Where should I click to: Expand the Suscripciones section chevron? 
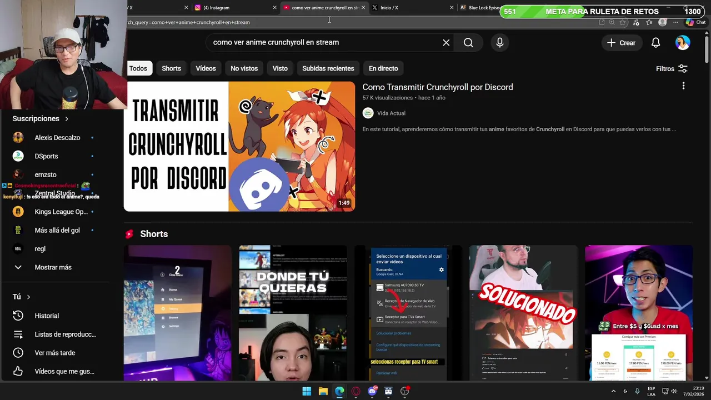(x=67, y=119)
